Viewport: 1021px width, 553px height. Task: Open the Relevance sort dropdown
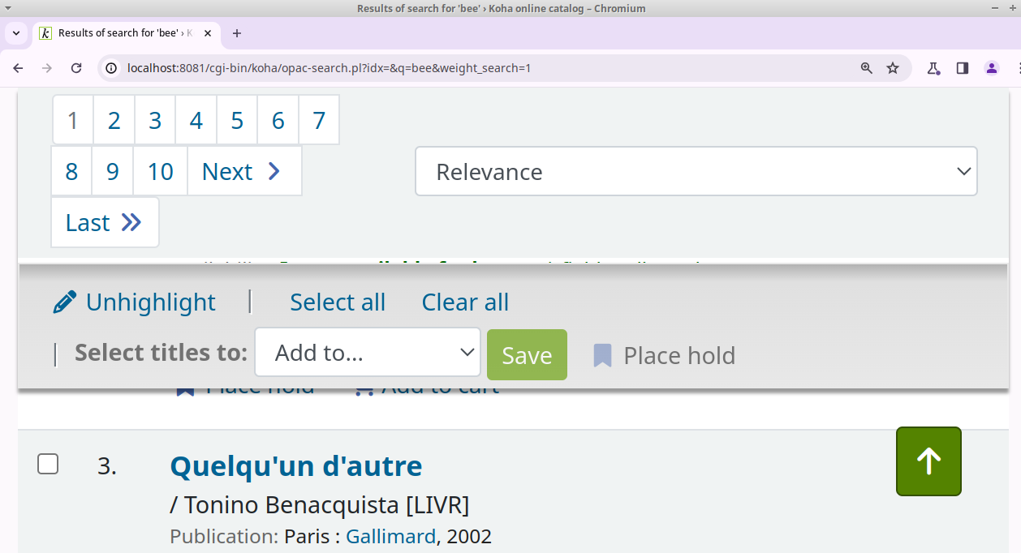[696, 171]
